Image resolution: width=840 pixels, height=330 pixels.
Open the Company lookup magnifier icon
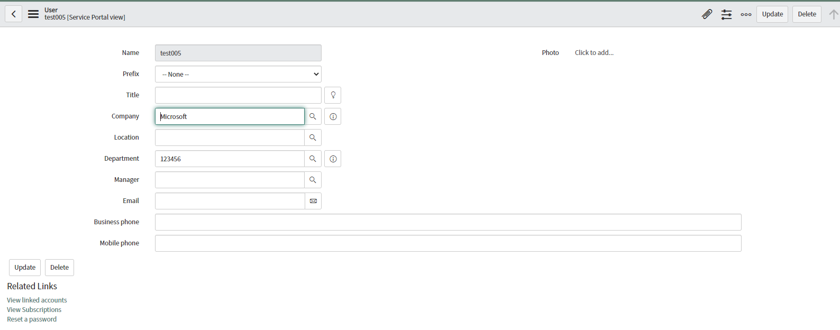[313, 116]
